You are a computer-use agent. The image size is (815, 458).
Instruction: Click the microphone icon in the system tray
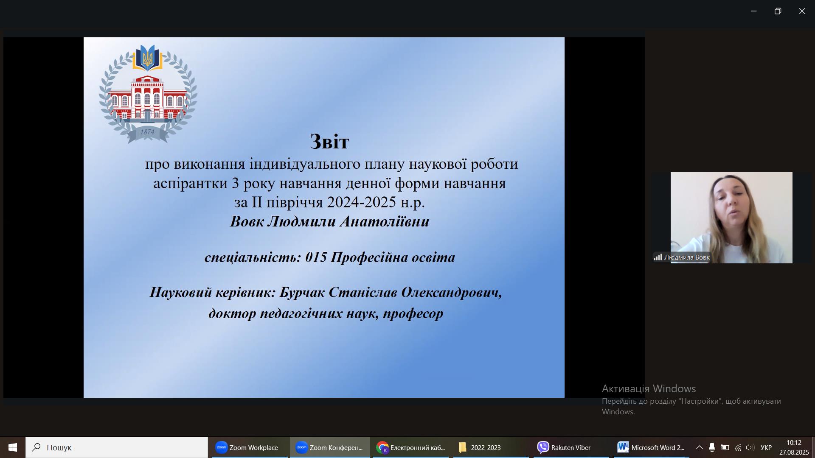(712, 447)
